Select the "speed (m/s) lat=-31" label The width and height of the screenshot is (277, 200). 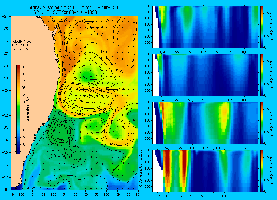272,123
